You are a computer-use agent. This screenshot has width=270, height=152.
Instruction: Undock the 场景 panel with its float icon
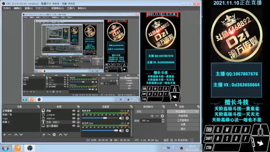38,107
